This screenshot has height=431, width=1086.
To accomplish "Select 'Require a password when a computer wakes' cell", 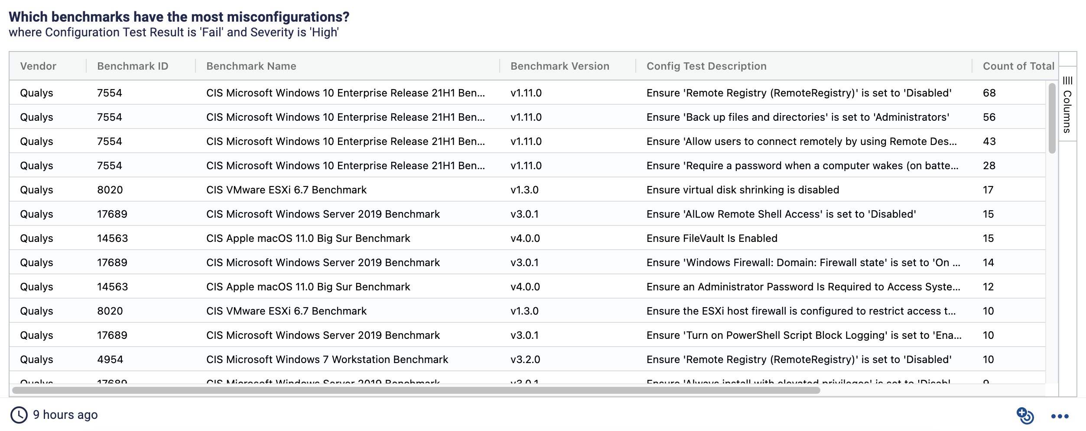I will click(x=803, y=166).
